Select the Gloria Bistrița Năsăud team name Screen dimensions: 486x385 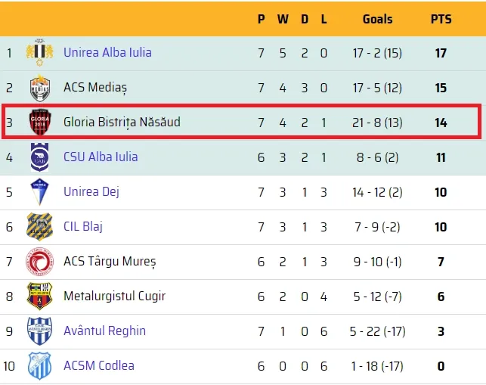(122, 123)
